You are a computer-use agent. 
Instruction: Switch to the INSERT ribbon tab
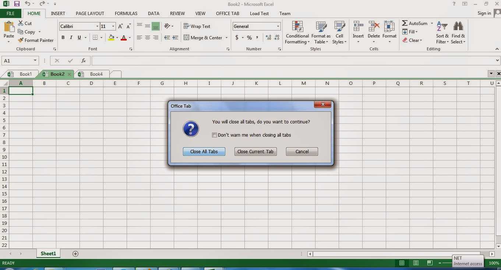pyautogui.click(x=58, y=14)
